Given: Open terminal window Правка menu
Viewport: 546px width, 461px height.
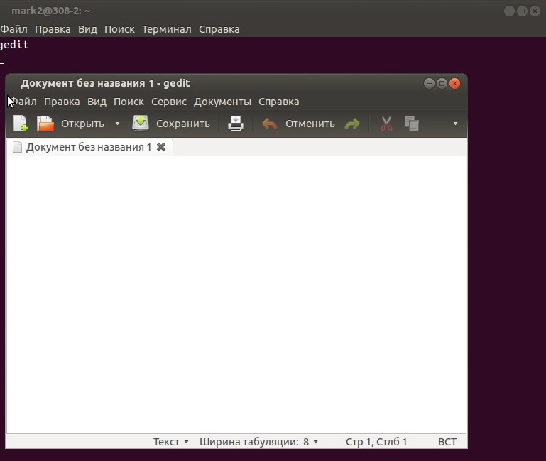Looking at the screenshot, I should tap(53, 29).
